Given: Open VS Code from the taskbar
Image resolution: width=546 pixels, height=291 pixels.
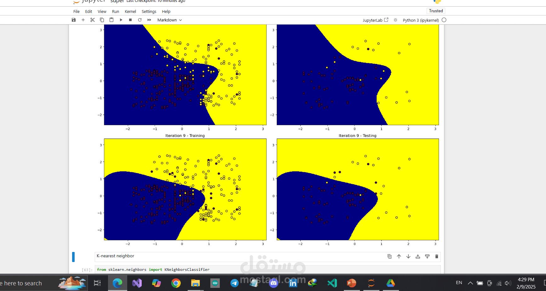Looking at the screenshot, I should (332, 283).
